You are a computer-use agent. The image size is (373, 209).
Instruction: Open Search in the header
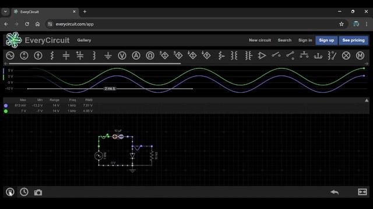click(x=284, y=40)
